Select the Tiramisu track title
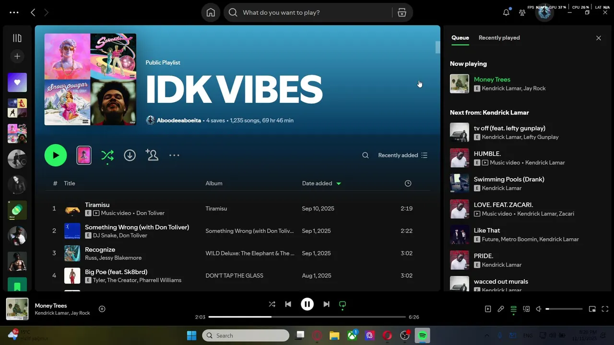 tap(97, 205)
